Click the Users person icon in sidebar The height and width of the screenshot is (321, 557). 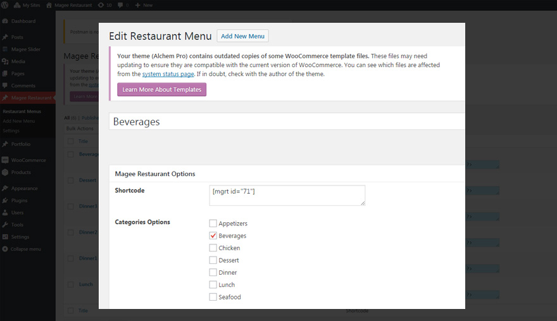pos(5,213)
